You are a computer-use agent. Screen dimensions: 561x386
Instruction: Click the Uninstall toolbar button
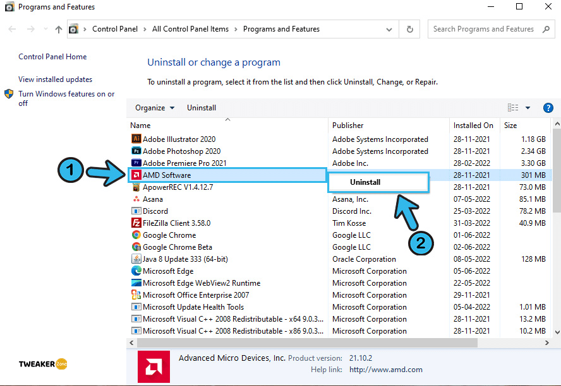(202, 107)
